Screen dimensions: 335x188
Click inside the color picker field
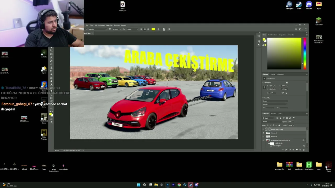point(284,54)
